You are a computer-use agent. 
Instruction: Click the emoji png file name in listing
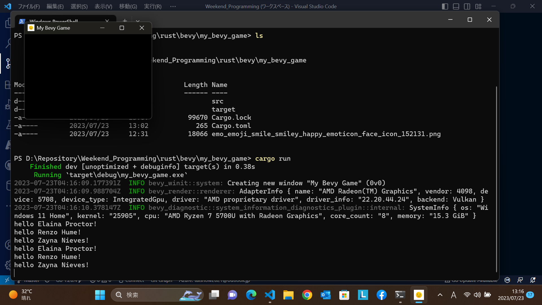pyautogui.click(x=326, y=134)
